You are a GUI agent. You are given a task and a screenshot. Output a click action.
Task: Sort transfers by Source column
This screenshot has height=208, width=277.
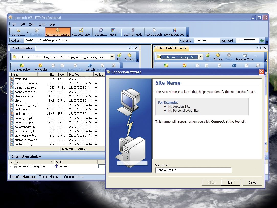click(31, 162)
